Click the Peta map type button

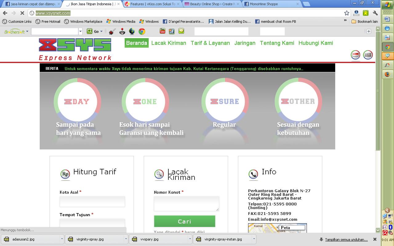[x=291, y=228]
